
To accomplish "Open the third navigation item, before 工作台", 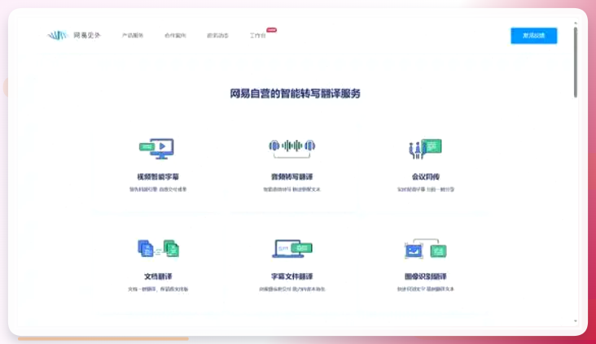I will coord(217,35).
